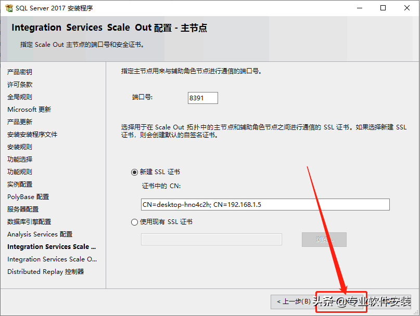Click the SQL Server installer title bar icon

pyautogui.click(x=9, y=8)
